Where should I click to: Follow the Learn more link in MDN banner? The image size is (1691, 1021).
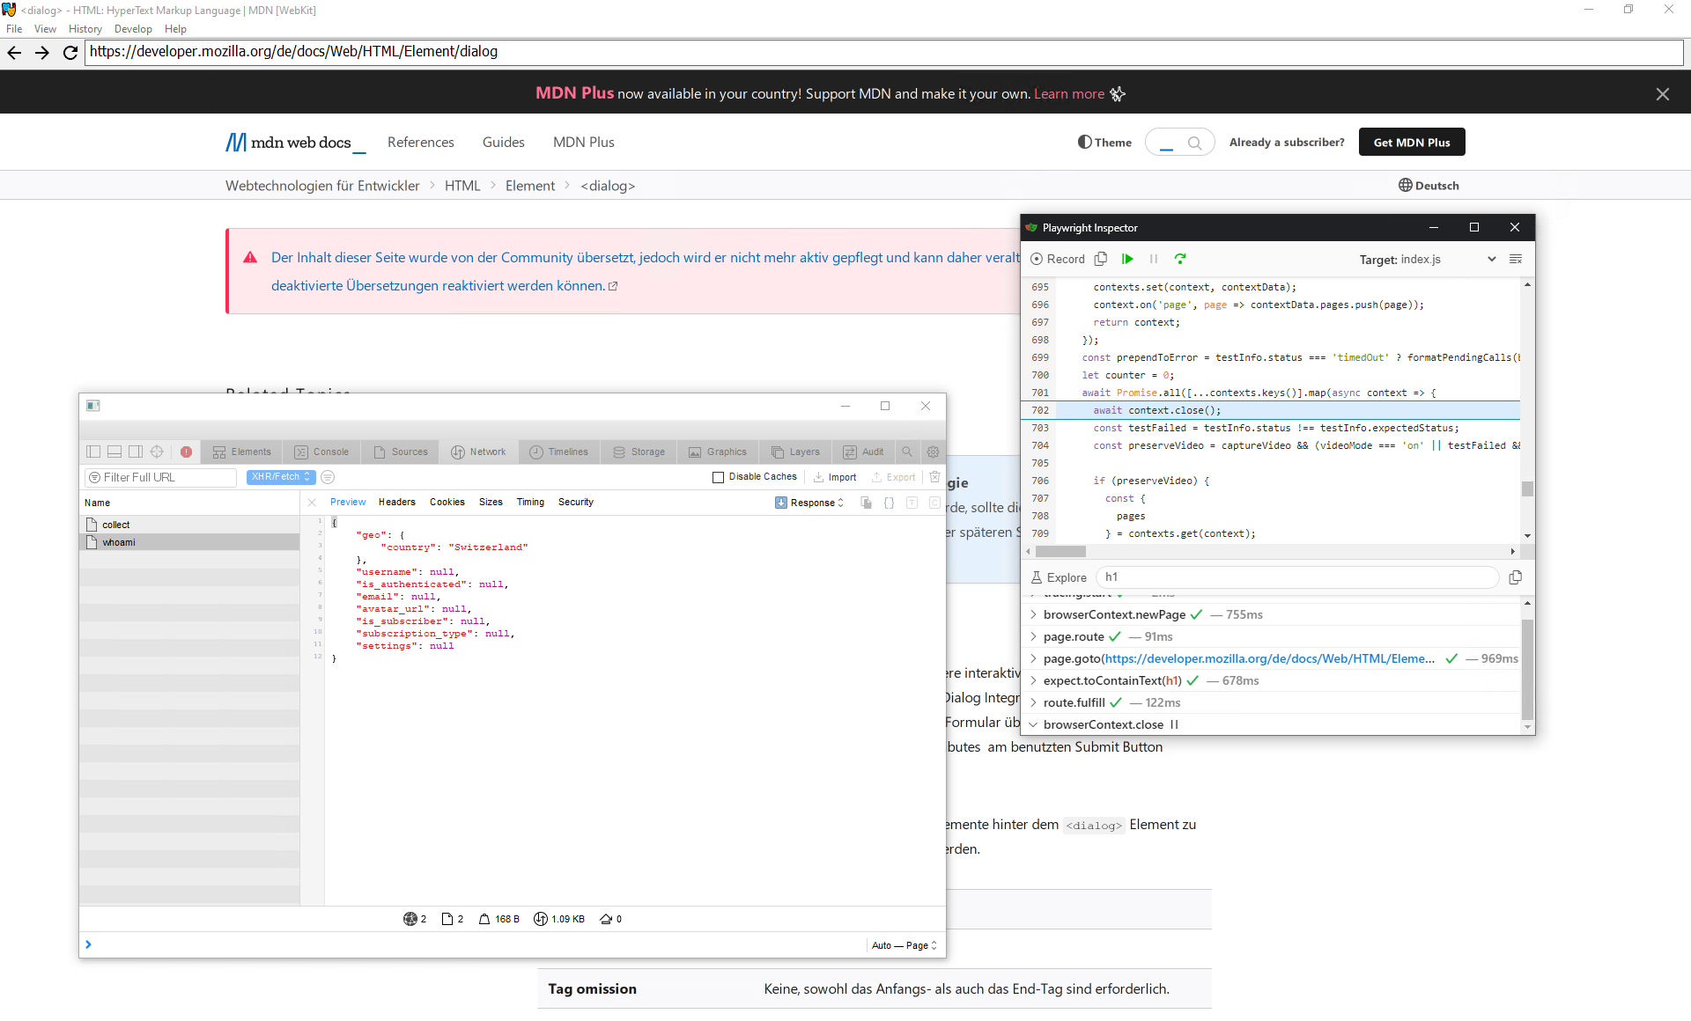point(1068,93)
